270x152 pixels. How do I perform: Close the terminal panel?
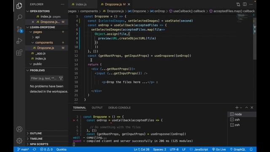(x=252, y=108)
